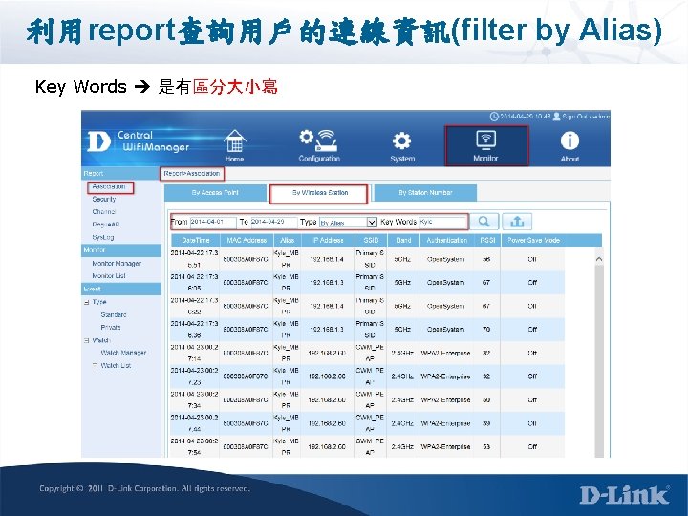Switch to By Station Number tab
The width and height of the screenshot is (688, 516).
(425, 193)
